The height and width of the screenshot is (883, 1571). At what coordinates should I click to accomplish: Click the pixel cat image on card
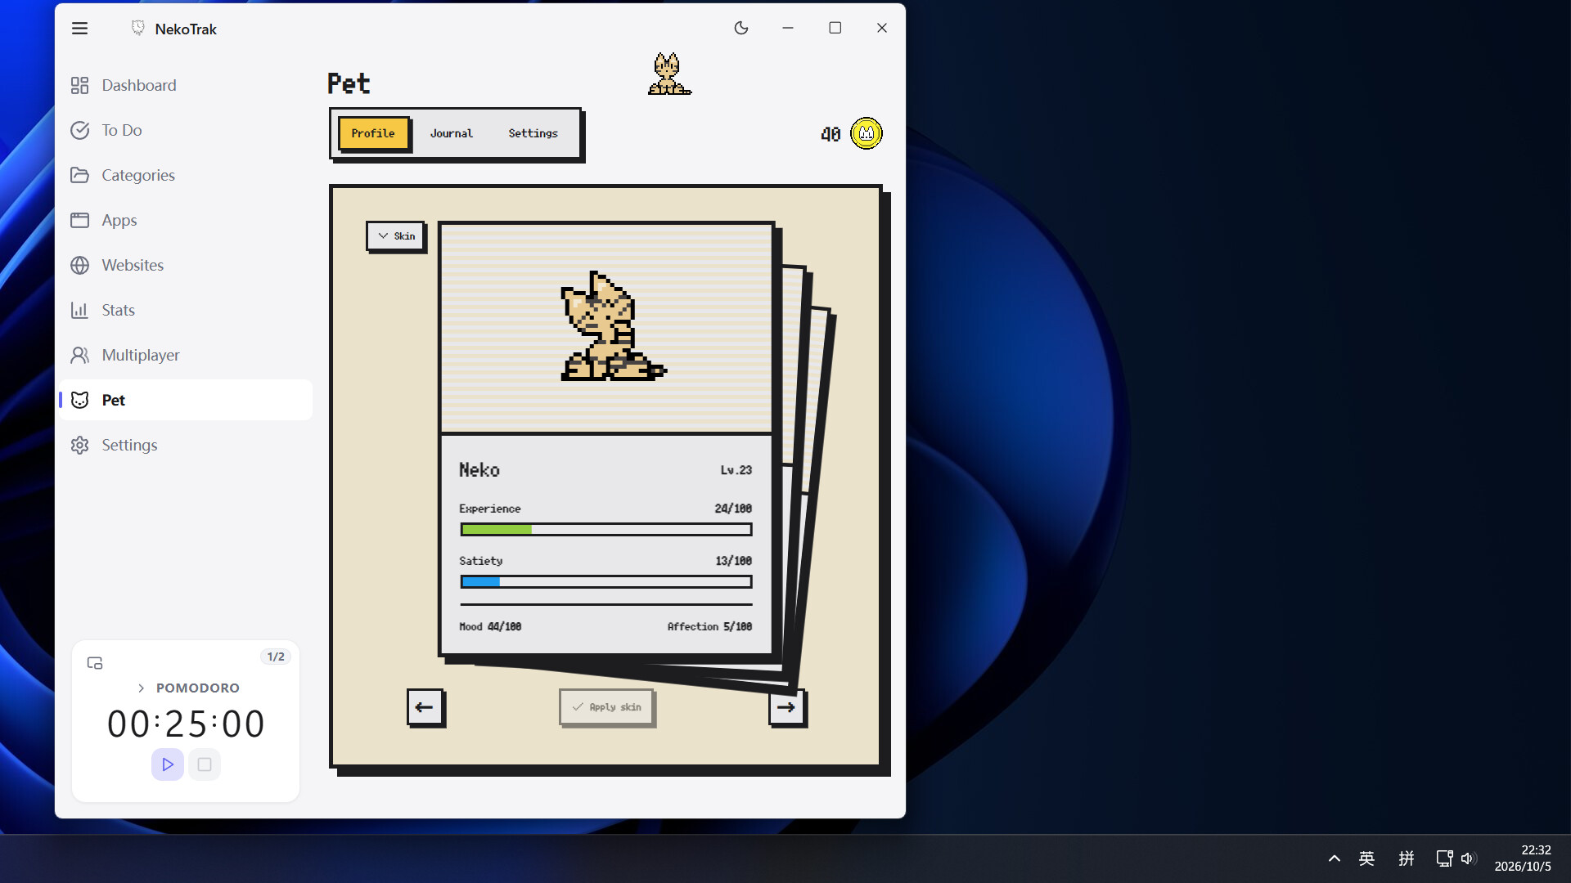[x=613, y=327]
